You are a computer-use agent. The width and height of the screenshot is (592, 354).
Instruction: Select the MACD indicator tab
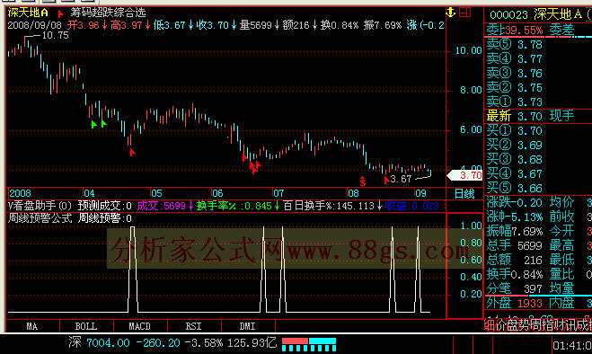140,326
